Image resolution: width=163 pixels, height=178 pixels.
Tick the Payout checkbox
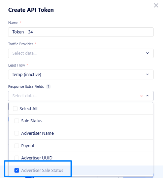17,146
